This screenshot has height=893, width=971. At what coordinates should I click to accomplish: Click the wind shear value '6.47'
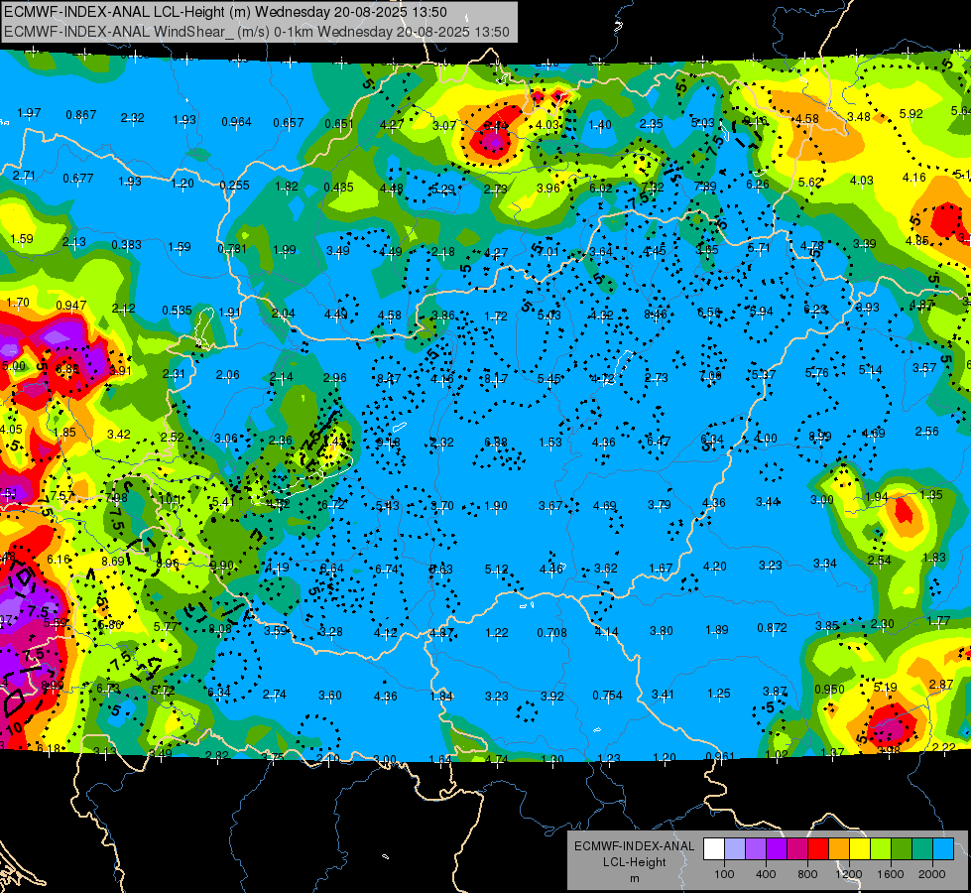659,441
